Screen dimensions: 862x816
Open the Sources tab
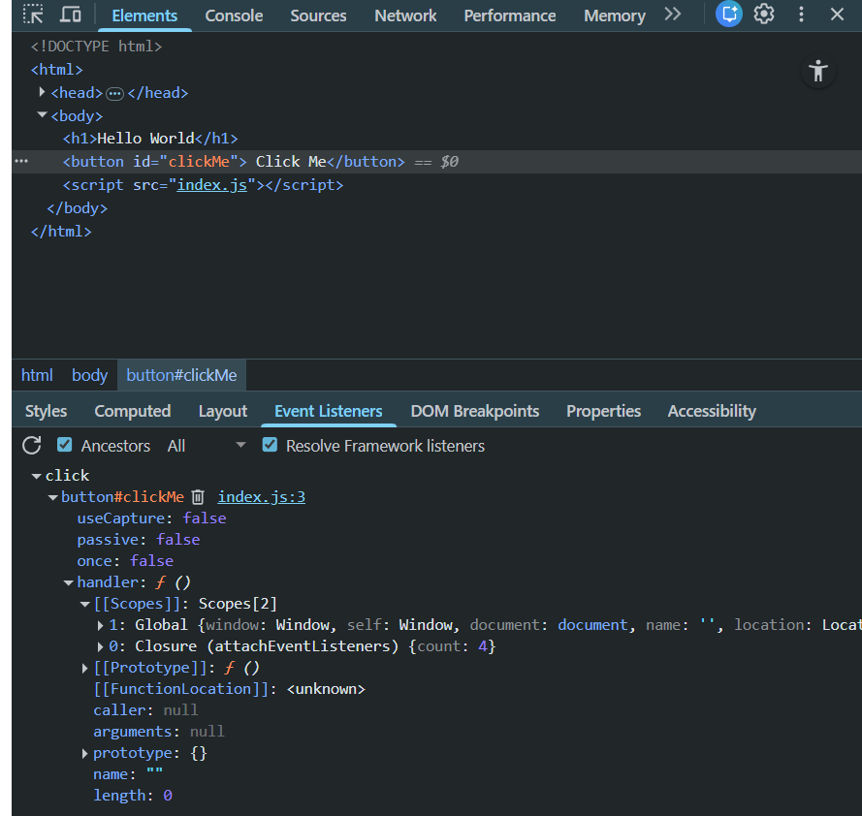coord(318,16)
